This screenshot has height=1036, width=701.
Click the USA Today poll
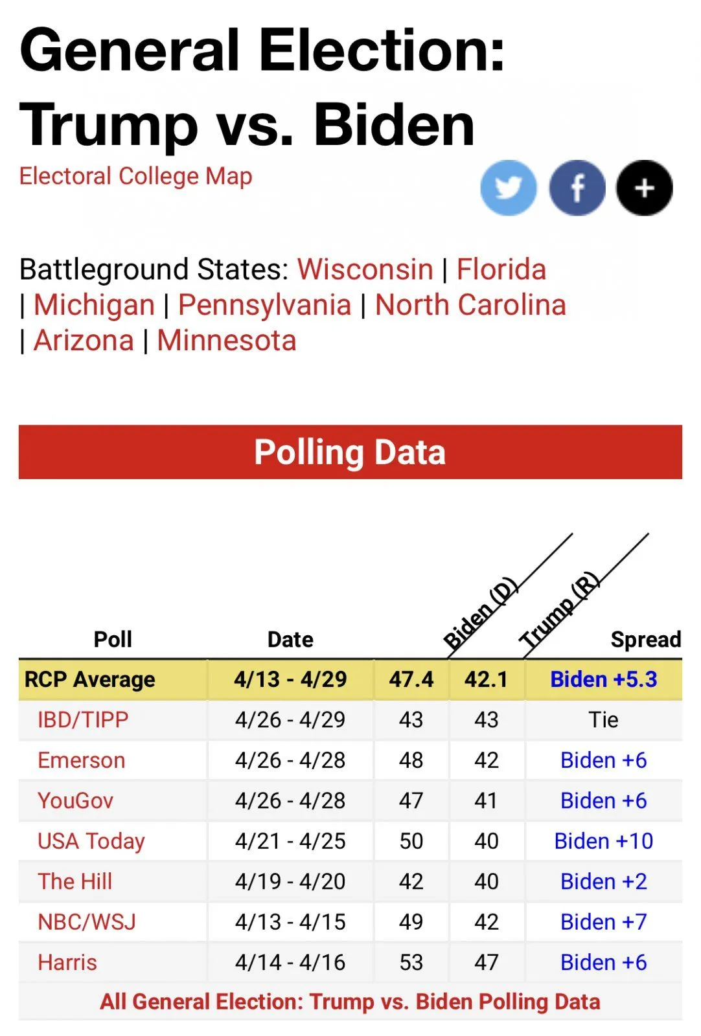[x=91, y=841]
